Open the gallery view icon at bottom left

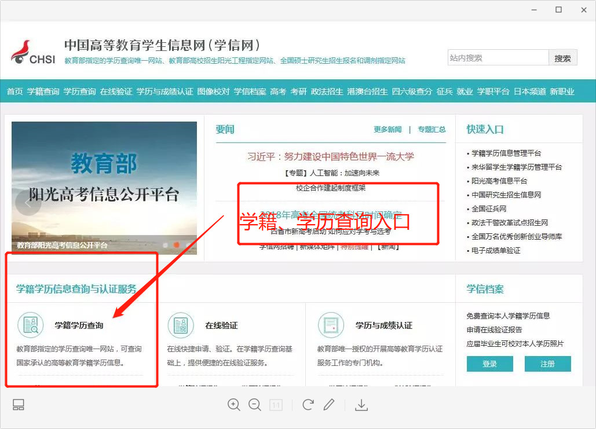(19, 405)
